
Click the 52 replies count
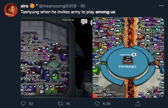pos(31,104)
